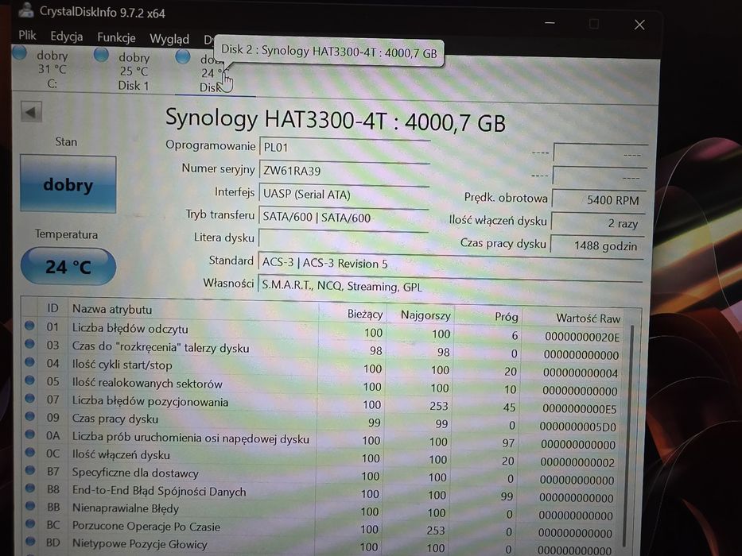Click the 5400 RPM rotation speed value

[x=598, y=200]
